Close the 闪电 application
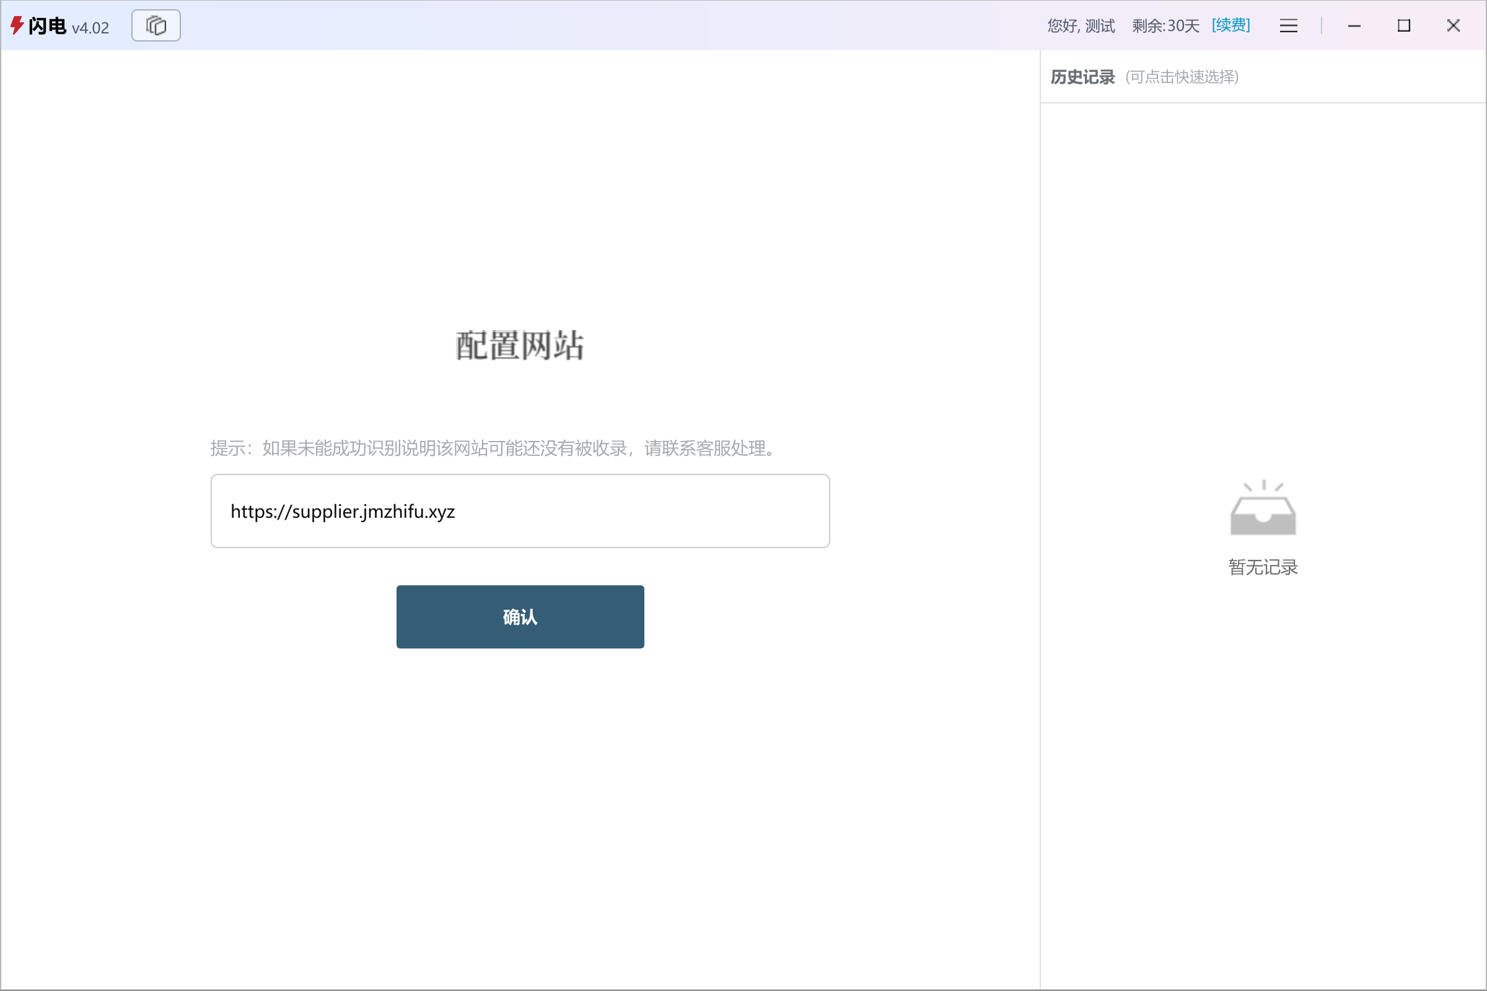 [x=1454, y=26]
